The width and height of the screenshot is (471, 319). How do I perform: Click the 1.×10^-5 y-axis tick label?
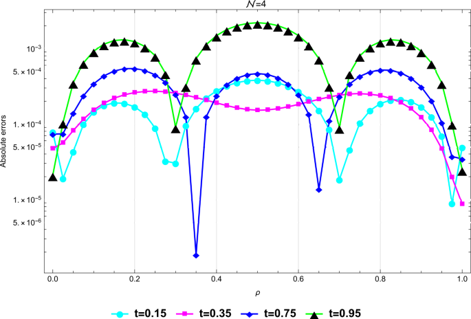click(27, 199)
